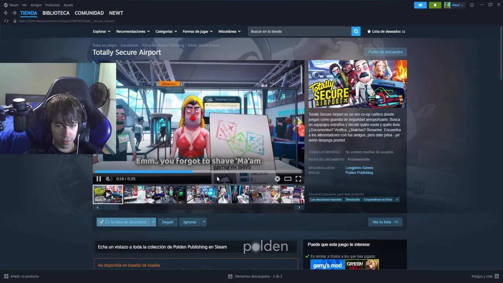Expand the Explorar dropdown
The width and height of the screenshot is (503, 283).
click(x=101, y=31)
